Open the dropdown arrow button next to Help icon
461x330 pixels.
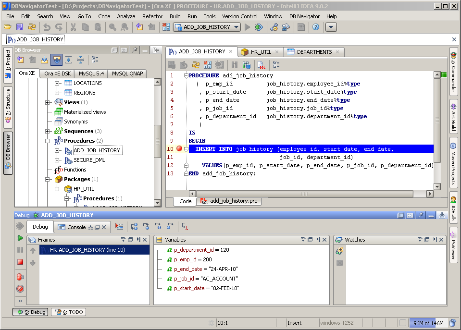pyautogui.click(x=331, y=27)
